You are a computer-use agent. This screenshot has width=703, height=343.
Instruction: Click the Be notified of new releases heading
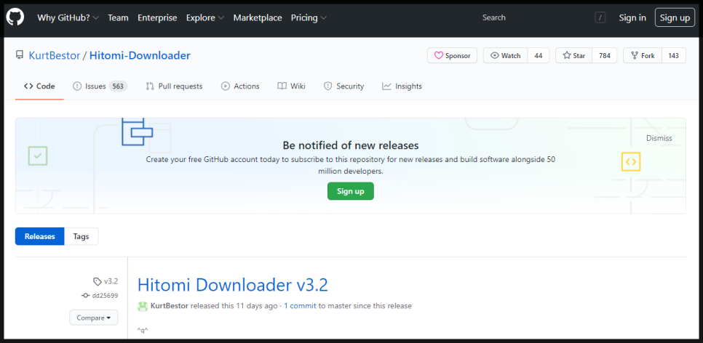(x=351, y=145)
